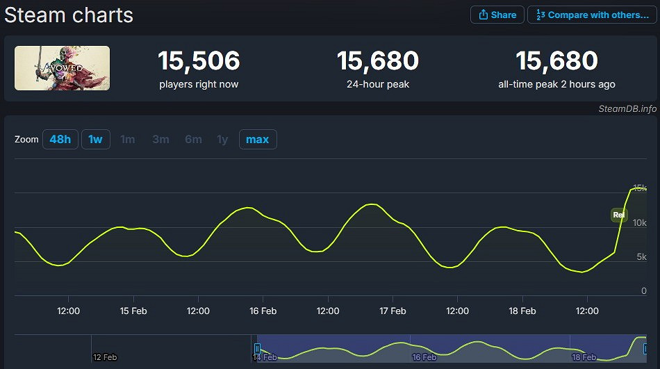
Task: Select the 1w zoom range
Action: (x=95, y=140)
